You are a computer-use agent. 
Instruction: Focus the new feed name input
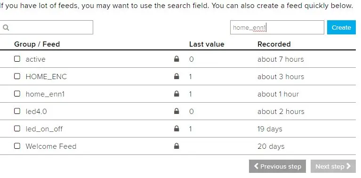(277, 27)
